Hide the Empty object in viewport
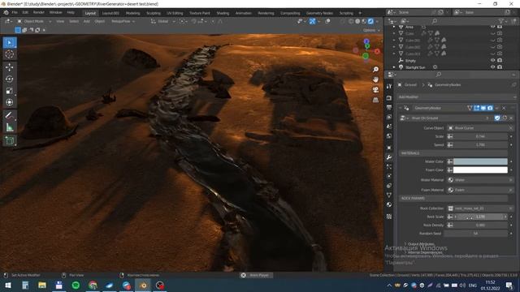Screen dimensions: 520x292 (493, 60)
